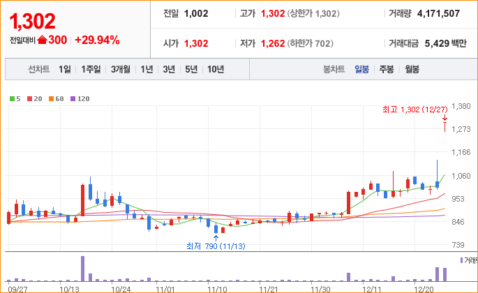Image resolution: width=478 pixels, height=293 pixels.
Task: Click the 1,060 price axis label
Action: (x=461, y=176)
